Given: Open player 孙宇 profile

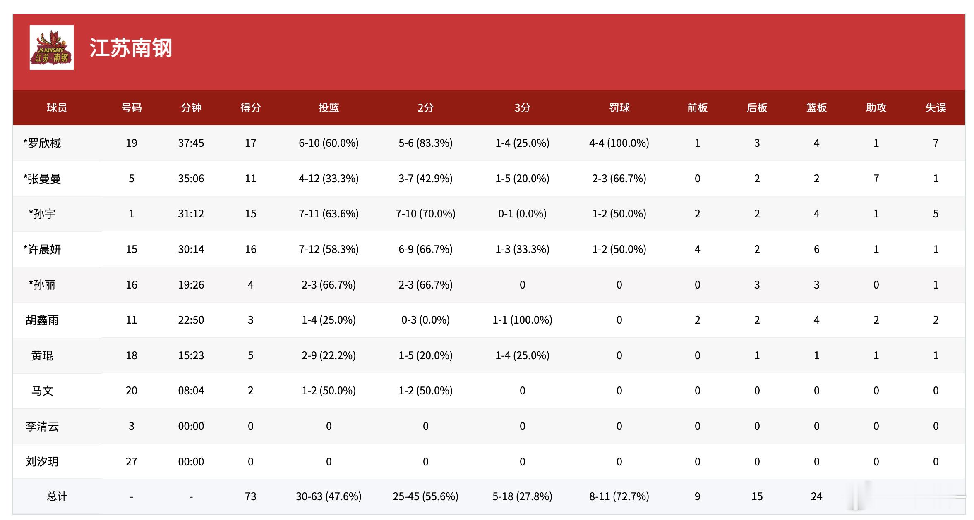Looking at the screenshot, I should 42,214.
